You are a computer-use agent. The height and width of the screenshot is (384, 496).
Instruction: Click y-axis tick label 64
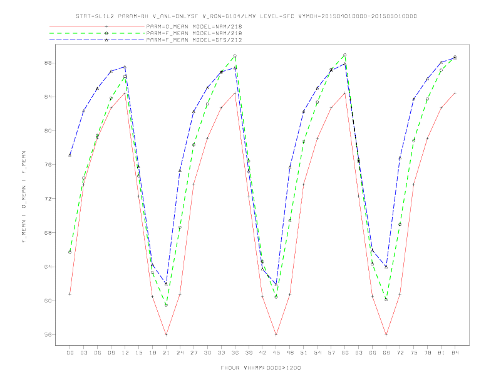click(x=48, y=267)
